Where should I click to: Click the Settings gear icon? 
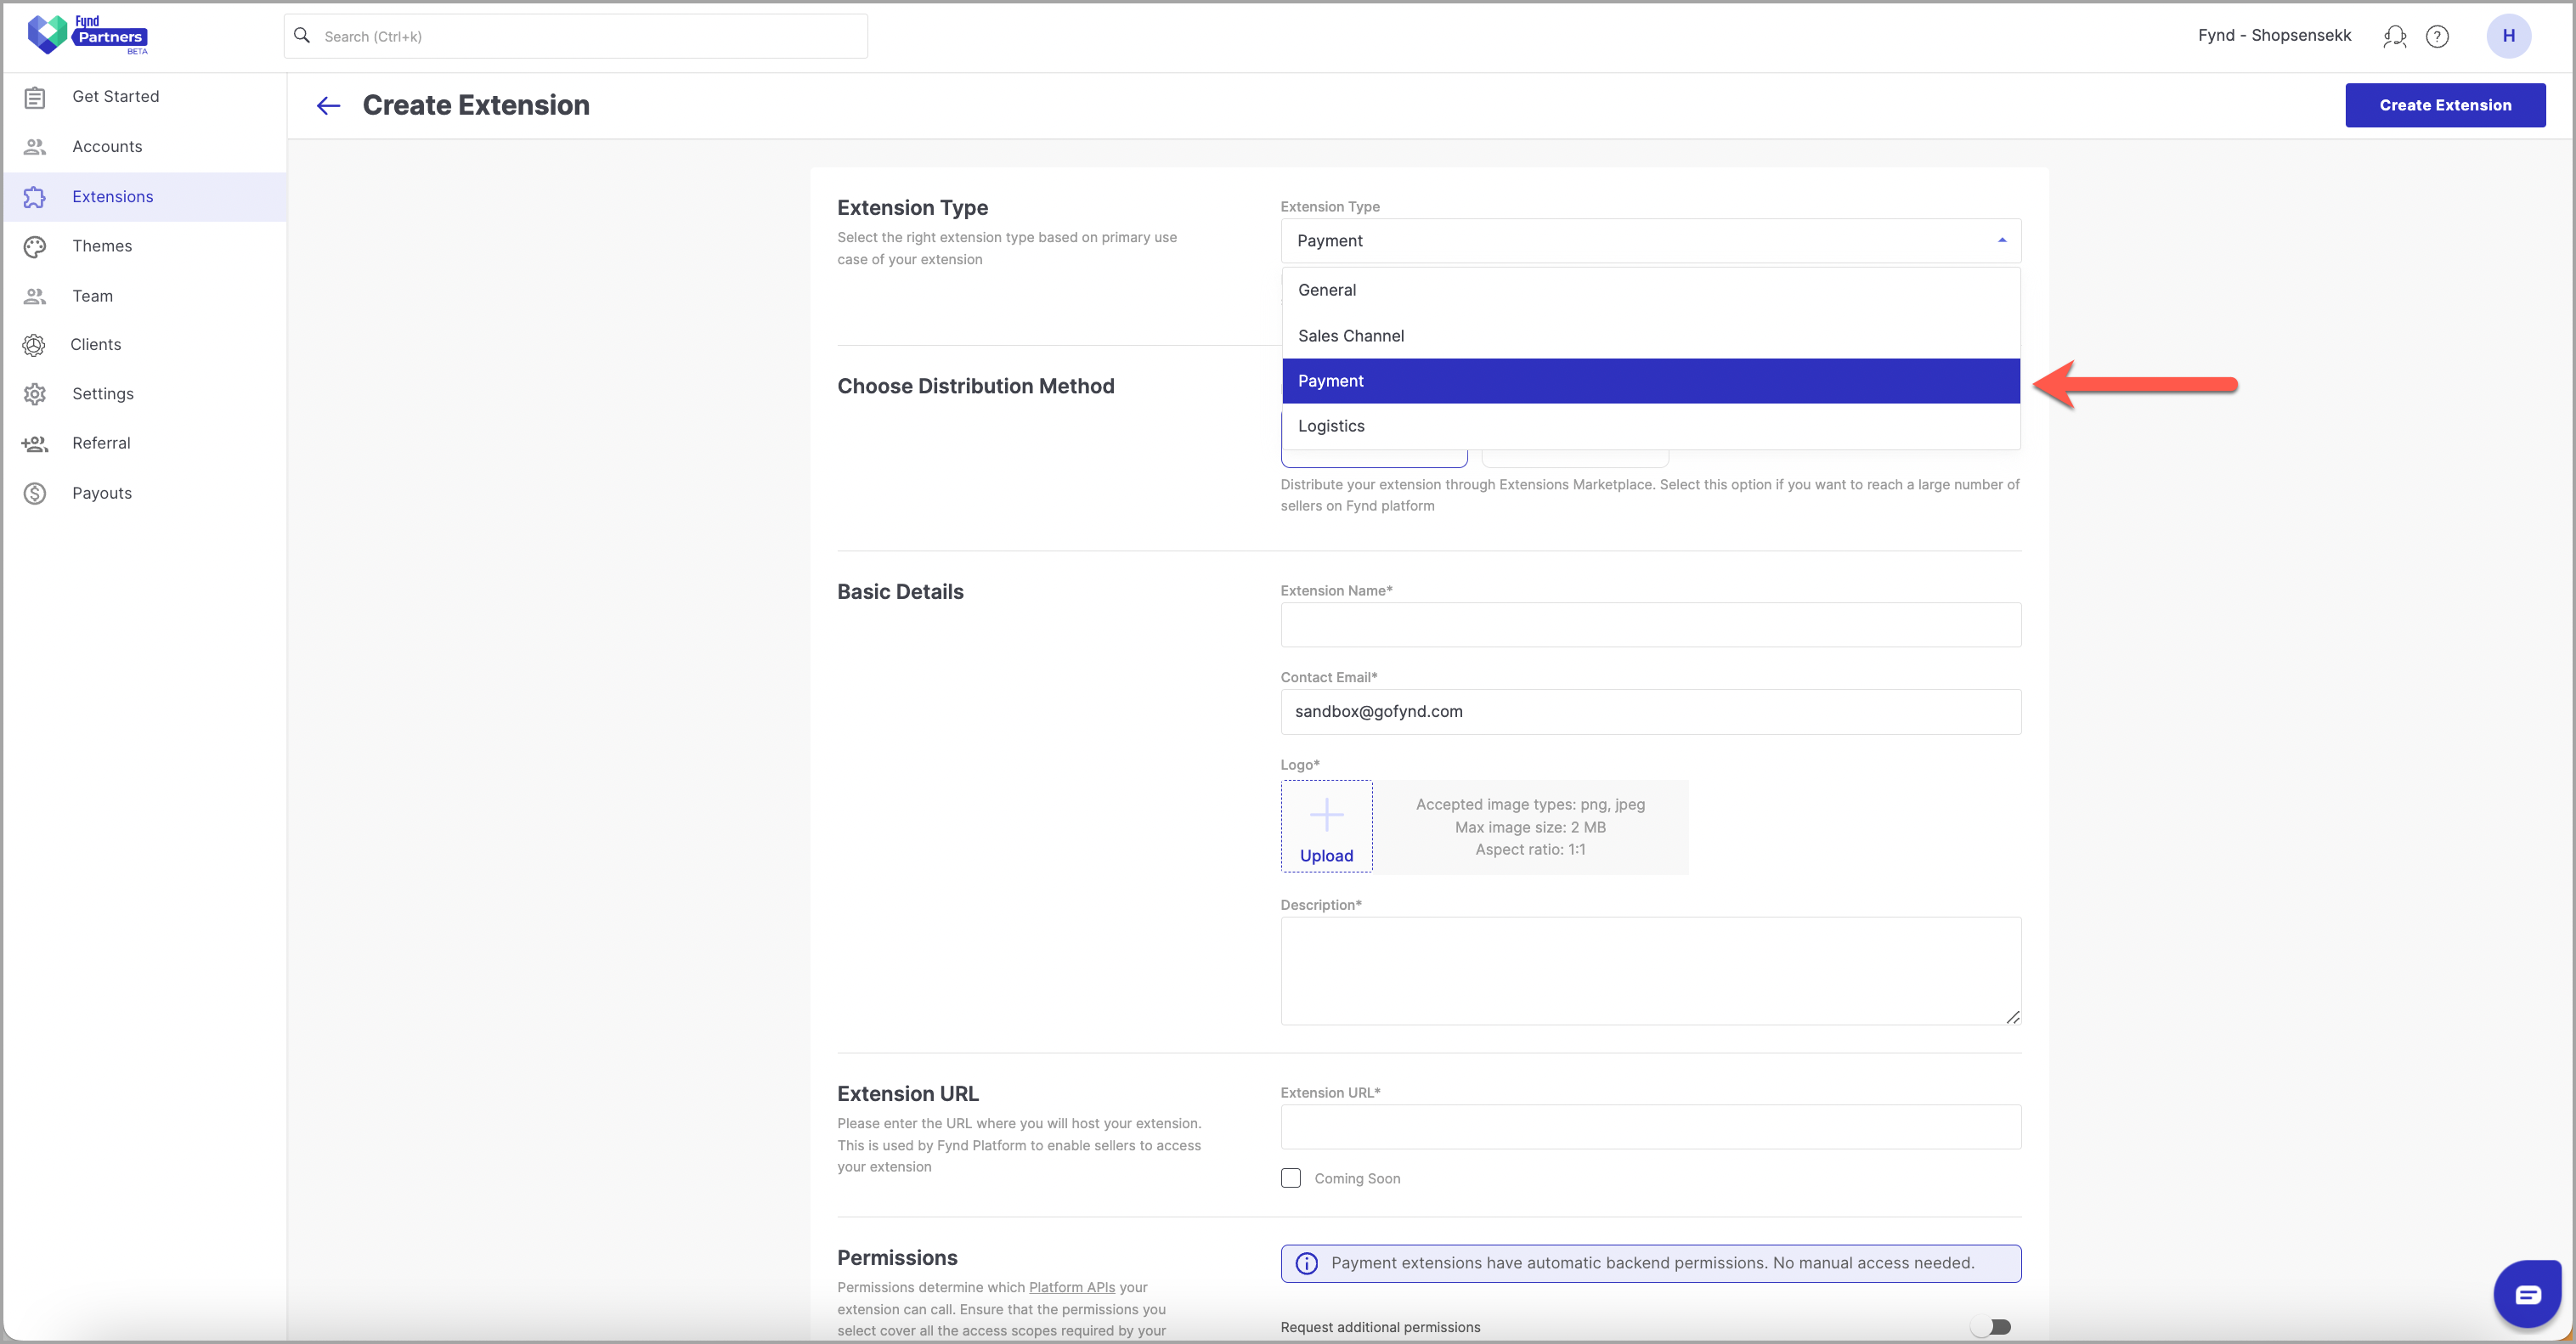(35, 394)
